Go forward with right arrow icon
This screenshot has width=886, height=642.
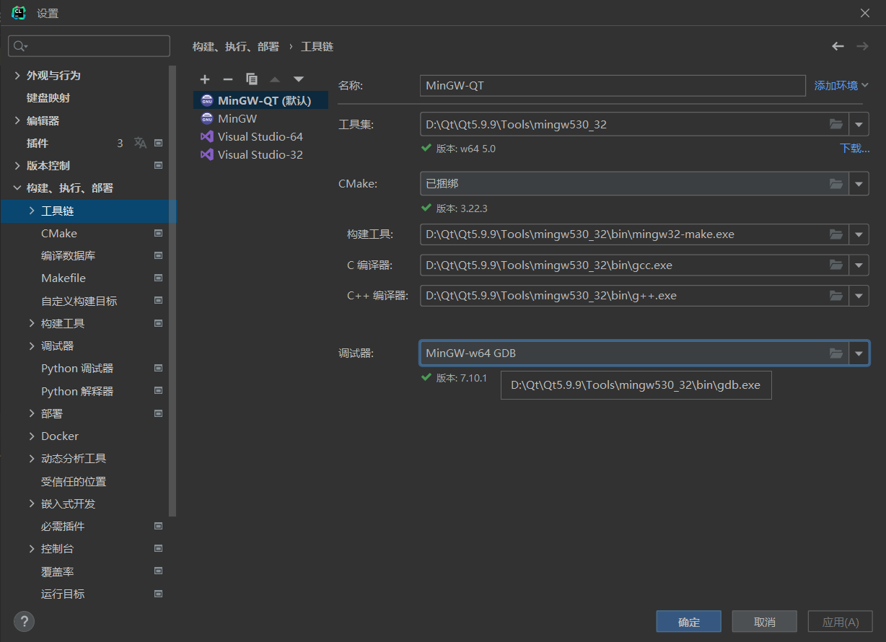(x=862, y=46)
